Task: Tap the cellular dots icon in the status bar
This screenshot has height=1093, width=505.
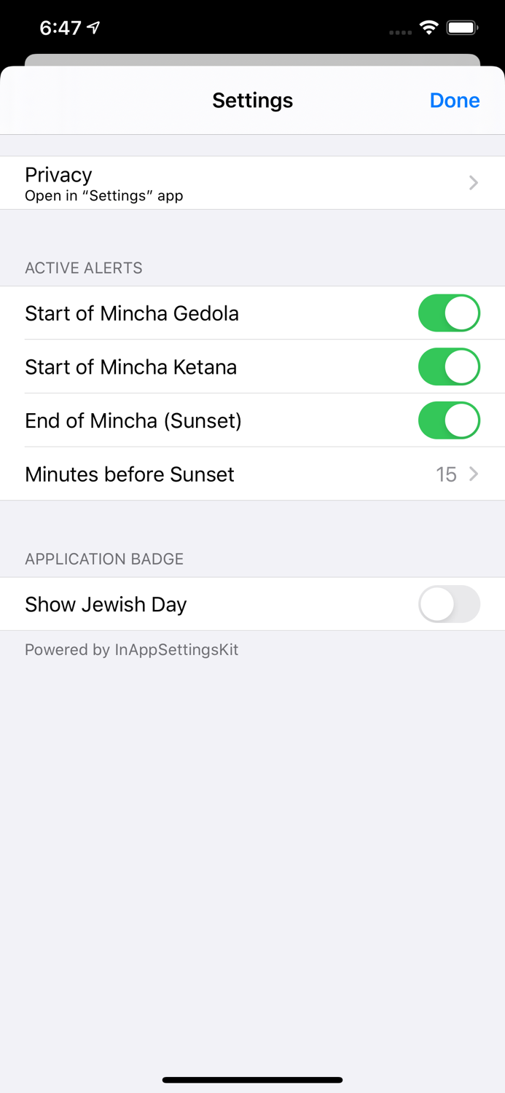Action: [x=399, y=31]
